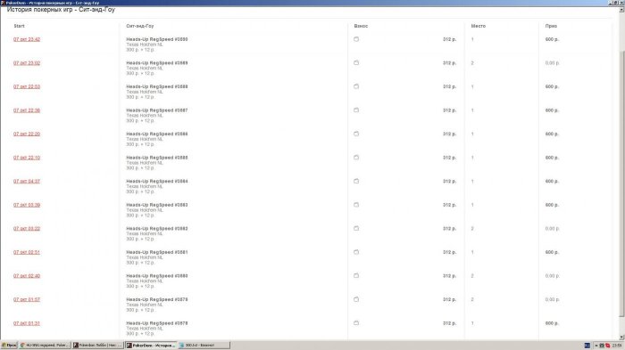
Task: Click the Start column header
Action: [x=19, y=26]
